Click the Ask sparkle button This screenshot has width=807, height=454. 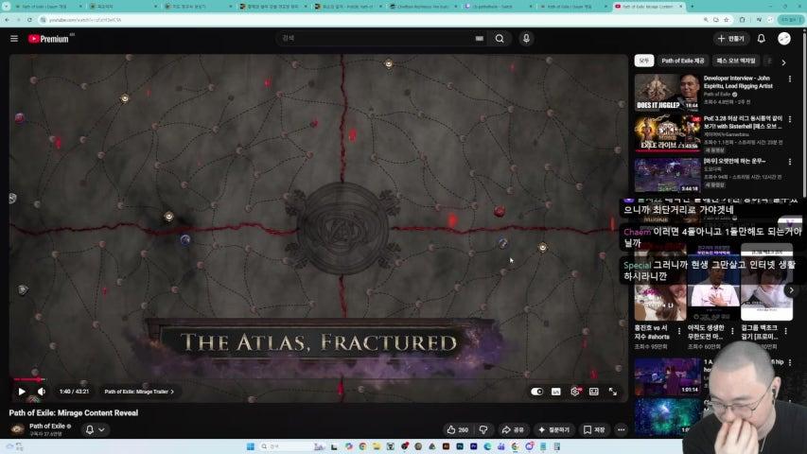[554, 429]
